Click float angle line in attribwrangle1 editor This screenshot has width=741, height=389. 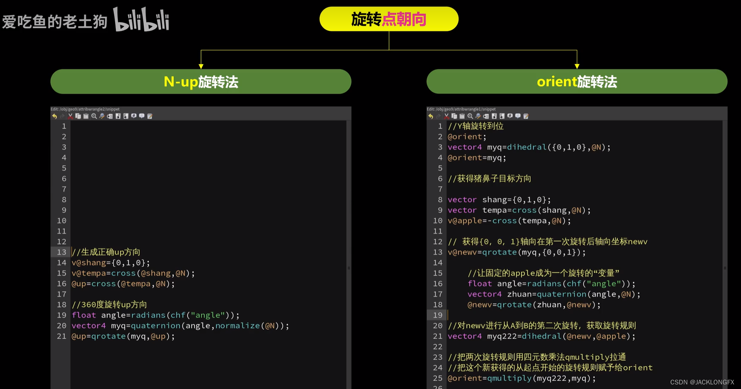[552, 283]
